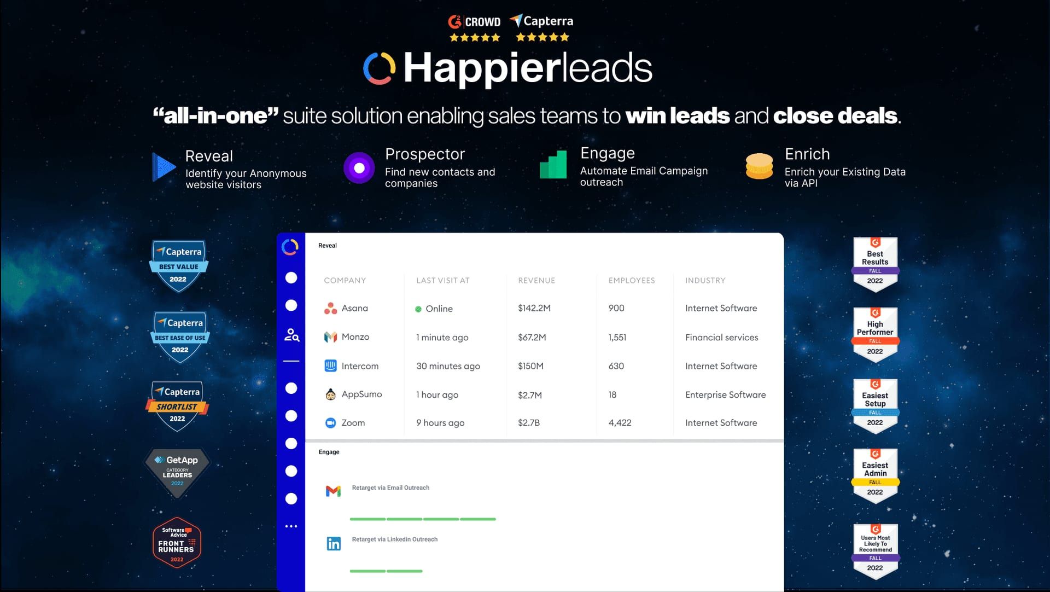
Task: Click the 4,422 employees cell
Action: tap(620, 423)
